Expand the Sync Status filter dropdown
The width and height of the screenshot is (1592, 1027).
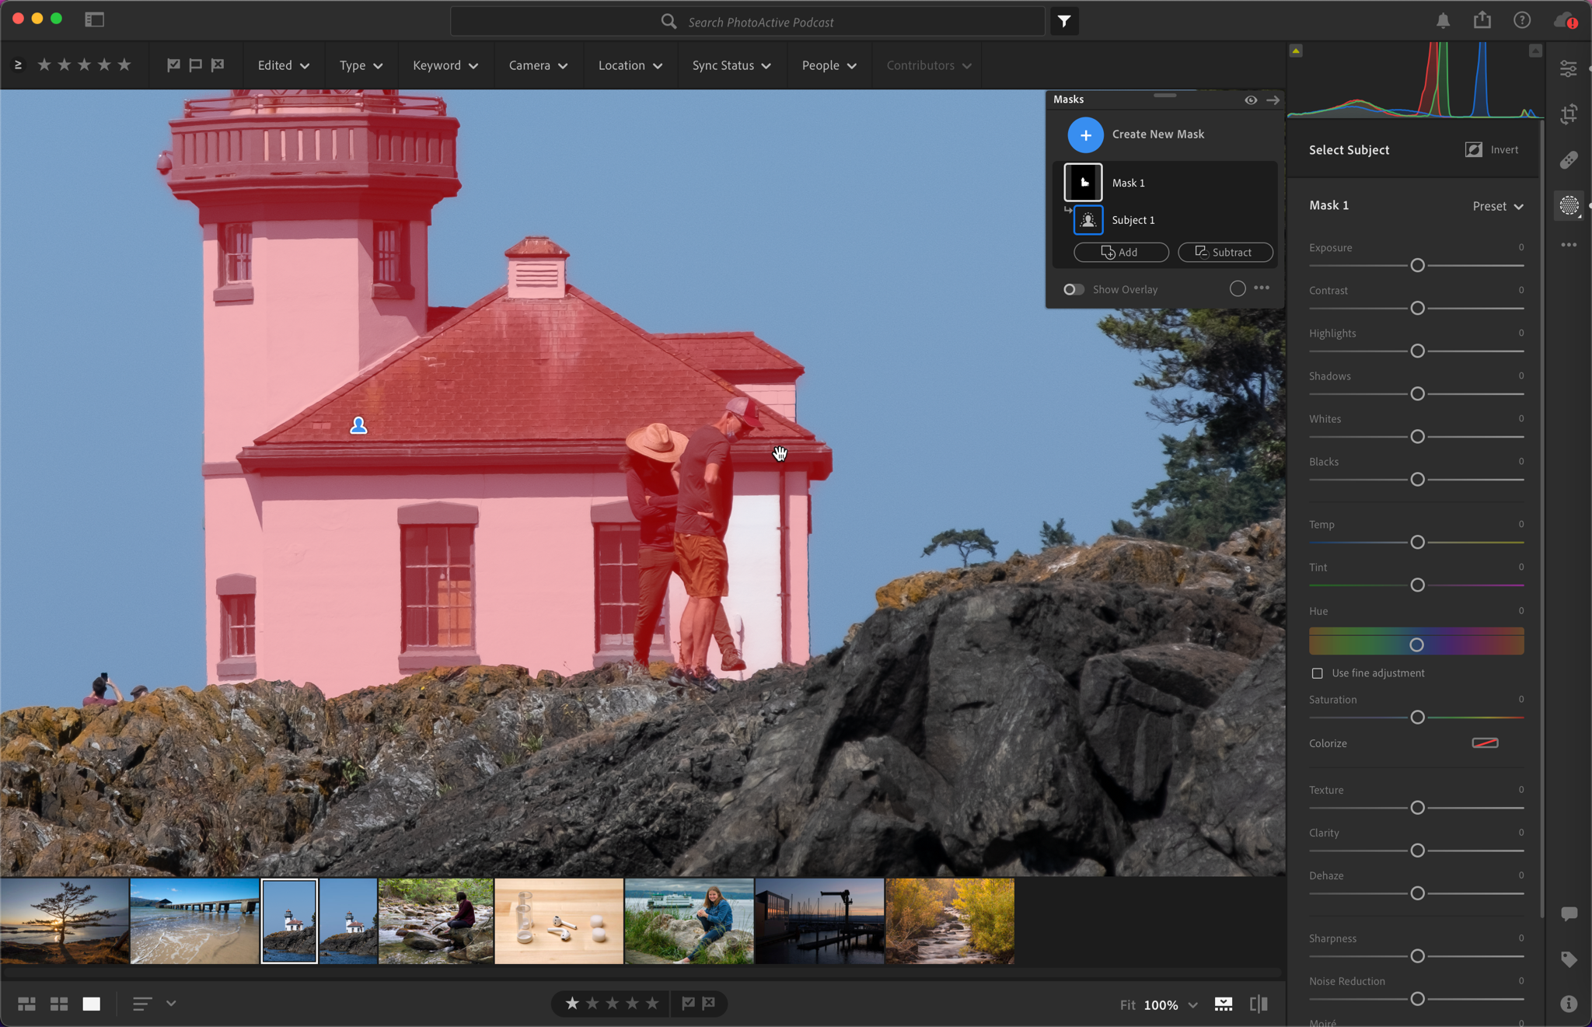[731, 66]
